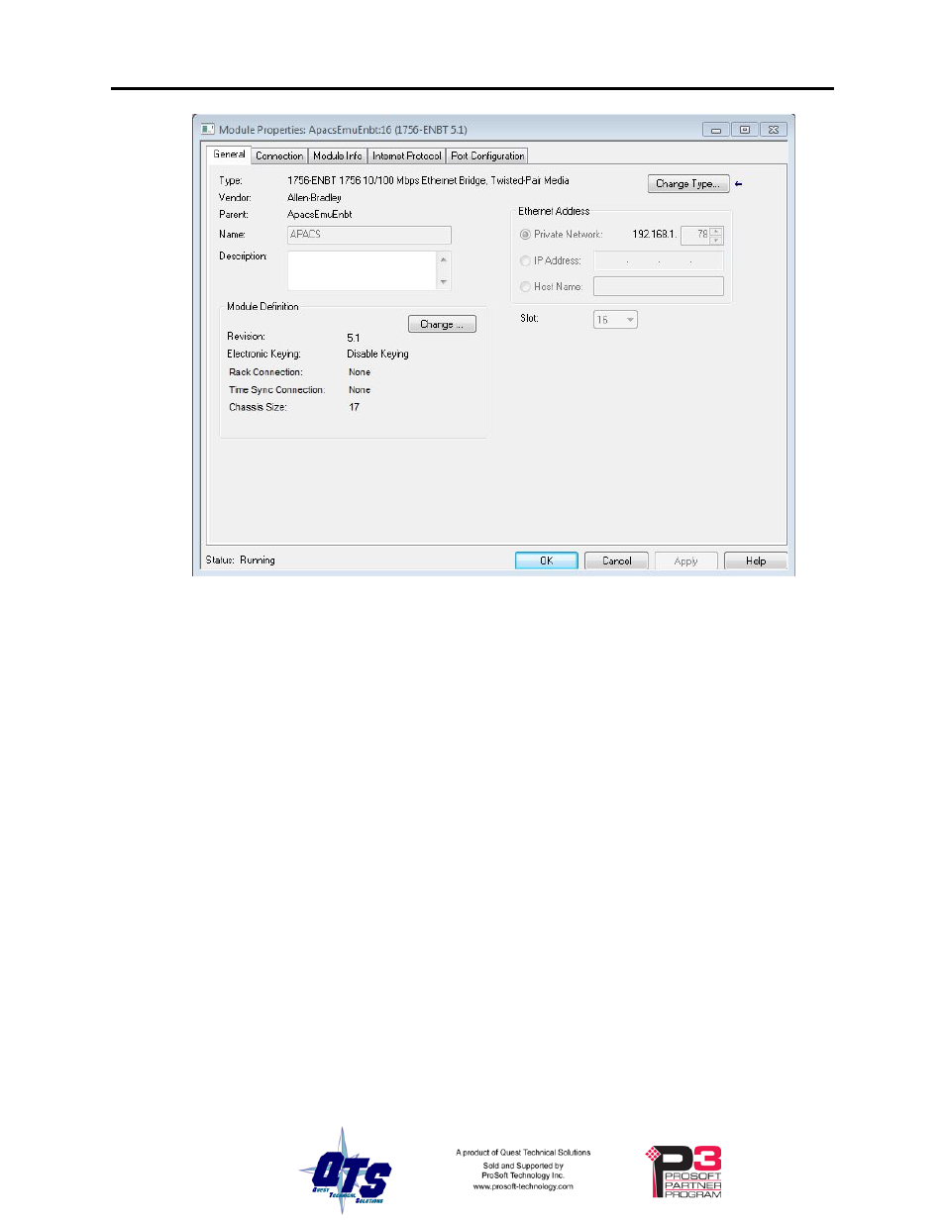Open the Internet Protocol tab
The height and width of the screenshot is (1223, 945).
click(407, 156)
